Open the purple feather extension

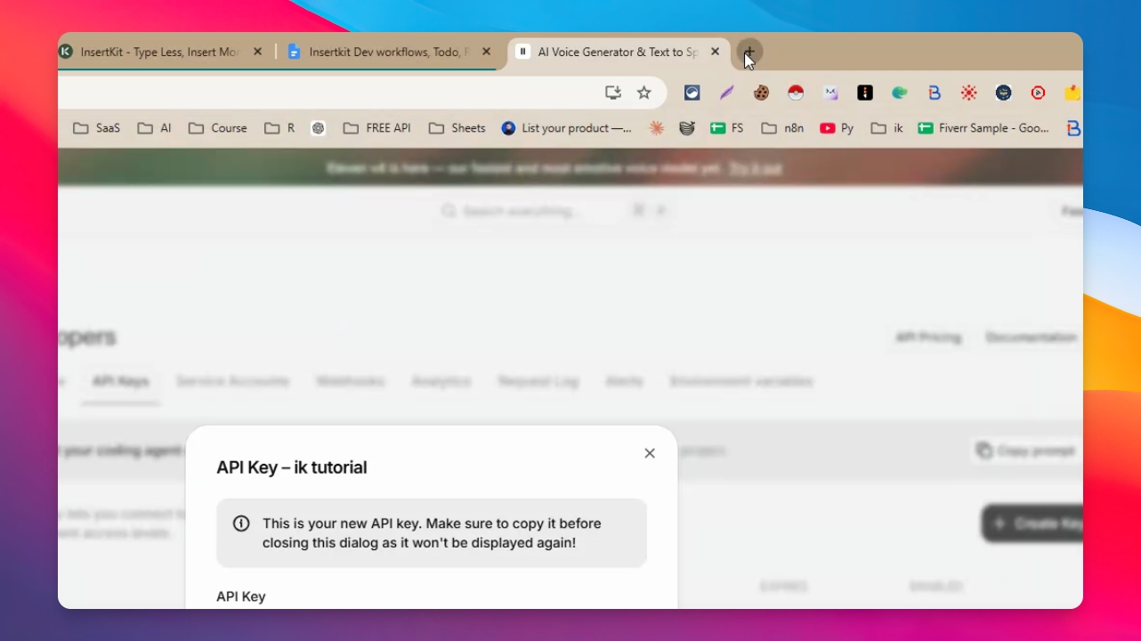point(726,93)
